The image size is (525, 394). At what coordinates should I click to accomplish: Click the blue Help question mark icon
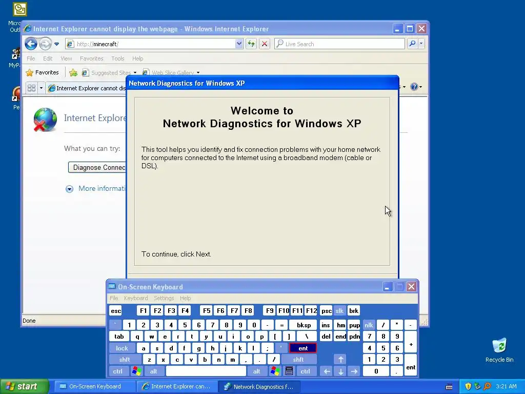(414, 87)
